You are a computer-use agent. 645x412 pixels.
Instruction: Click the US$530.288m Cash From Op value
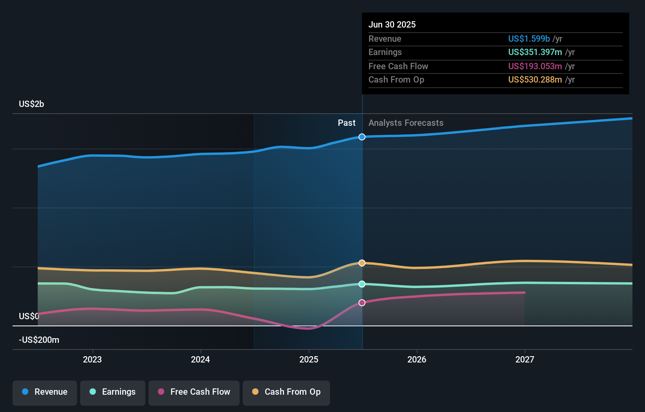[535, 79]
